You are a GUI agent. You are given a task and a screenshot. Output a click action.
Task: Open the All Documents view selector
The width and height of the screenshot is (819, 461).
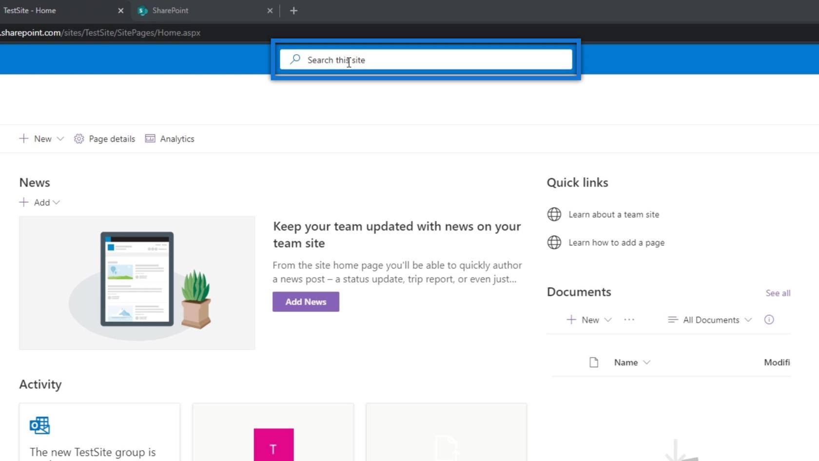click(x=710, y=320)
